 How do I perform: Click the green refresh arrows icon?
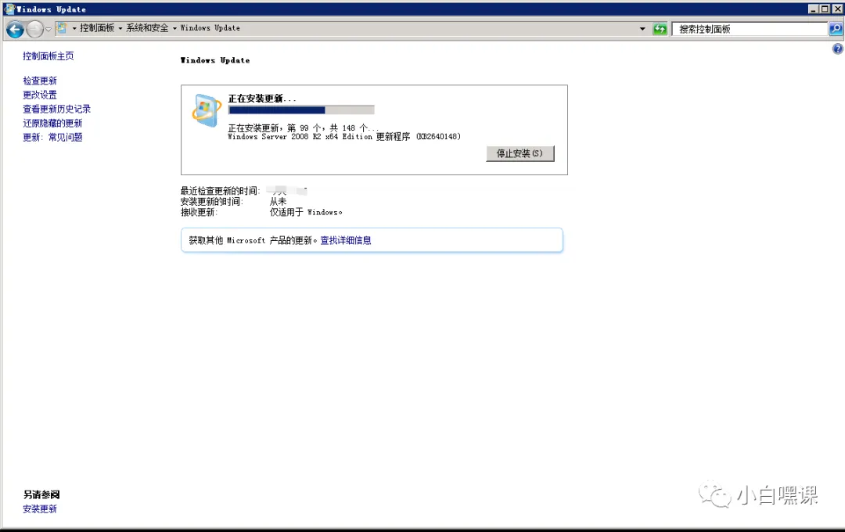click(x=660, y=28)
